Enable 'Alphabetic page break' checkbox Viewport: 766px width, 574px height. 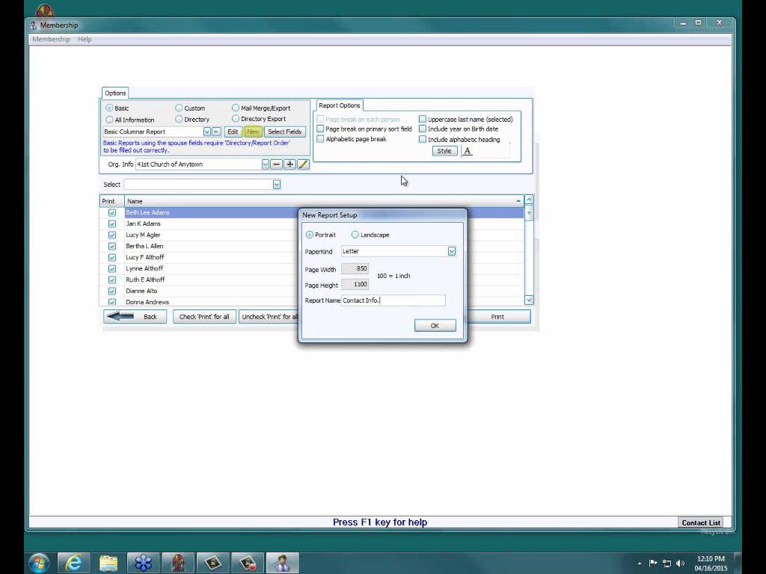pyautogui.click(x=321, y=139)
